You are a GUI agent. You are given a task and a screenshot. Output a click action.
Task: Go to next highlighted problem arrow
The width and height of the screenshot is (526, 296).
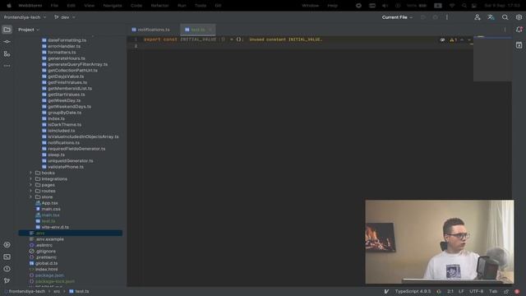[469, 39]
